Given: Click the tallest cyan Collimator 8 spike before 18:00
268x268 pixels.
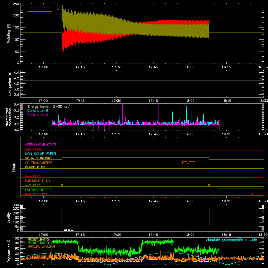Looking at the screenshot, I should click(186, 115).
